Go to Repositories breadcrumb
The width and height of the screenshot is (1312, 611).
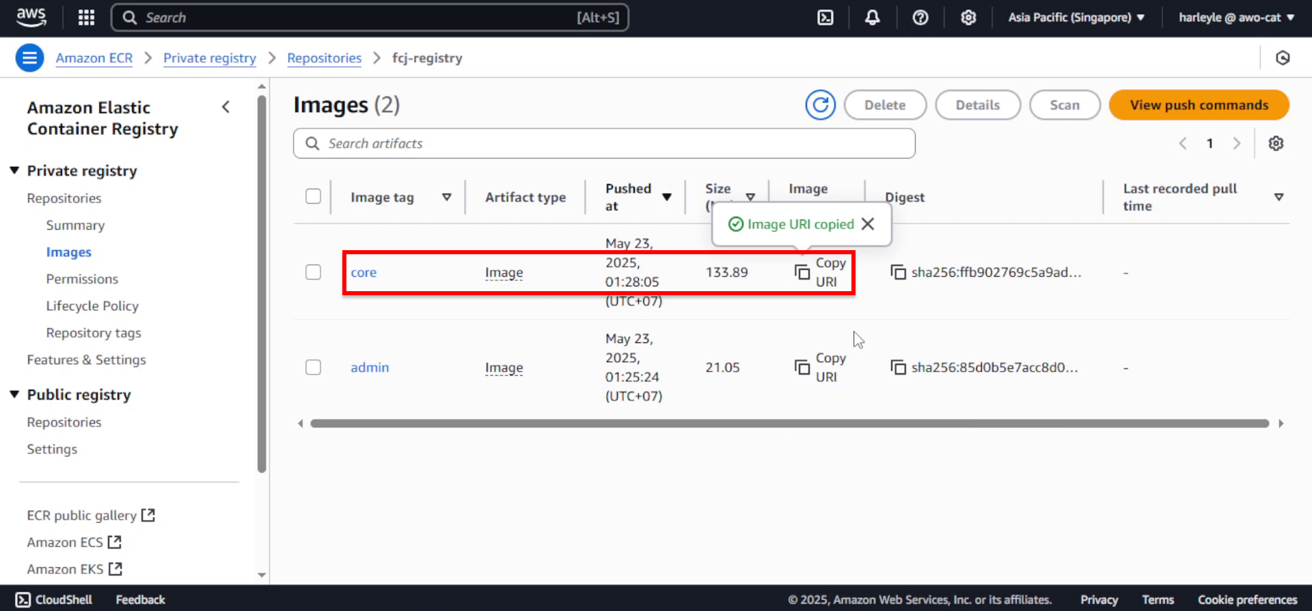pyautogui.click(x=324, y=58)
